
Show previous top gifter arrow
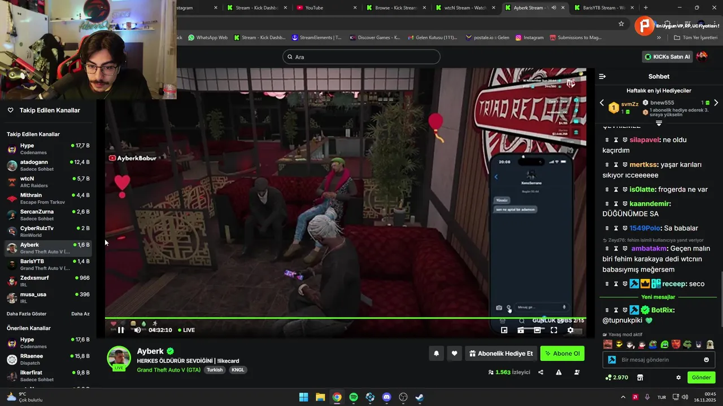(x=602, y=103)
